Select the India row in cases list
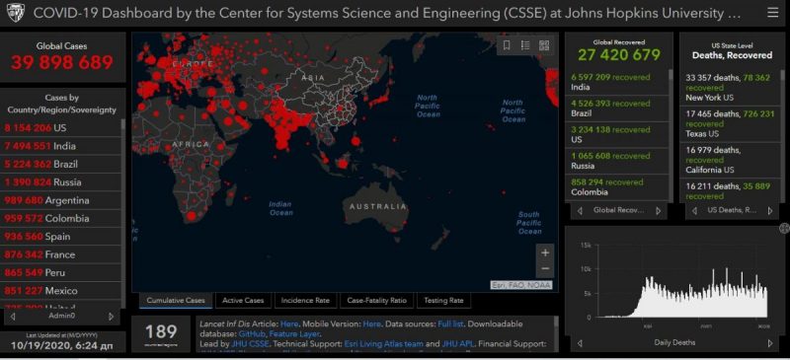 pos(61,146)
